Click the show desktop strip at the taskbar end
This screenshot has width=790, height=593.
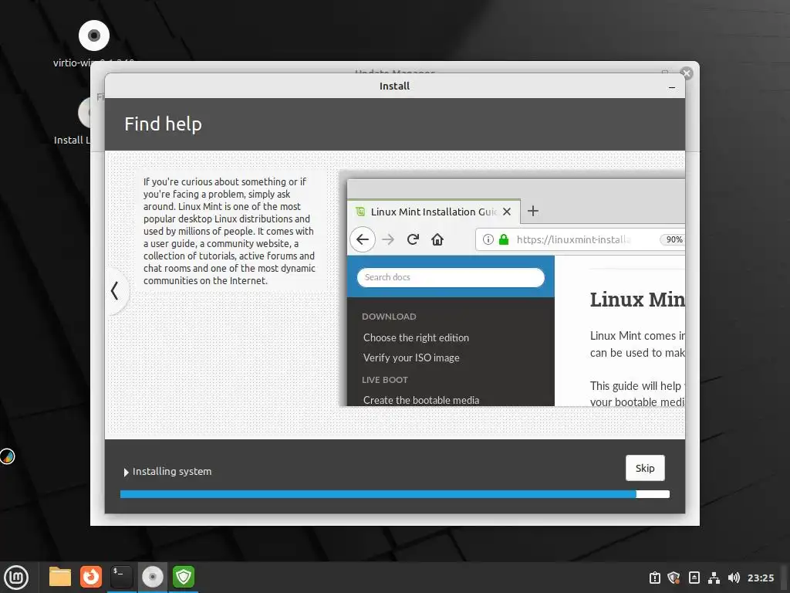pos(785,578)
